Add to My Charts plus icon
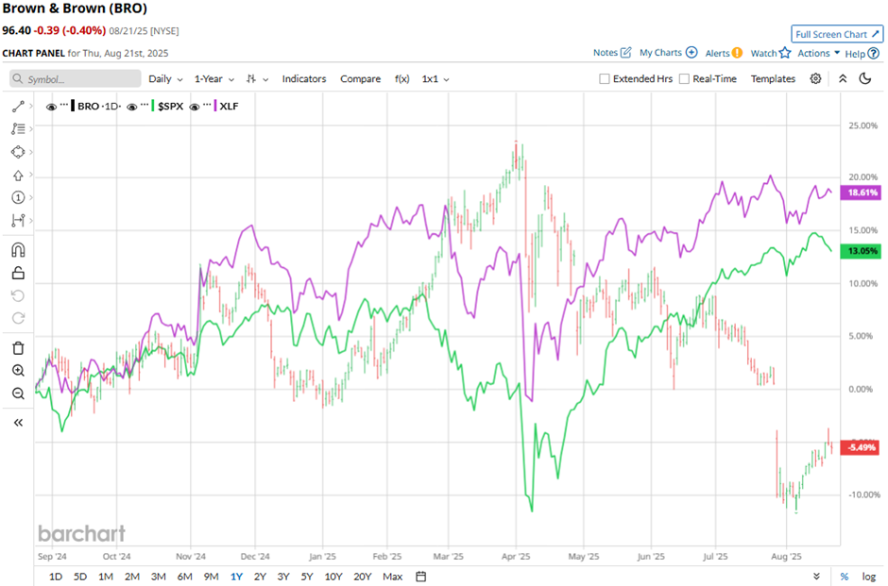This screenshot has height=586, width=888. (x=692, y=53)
